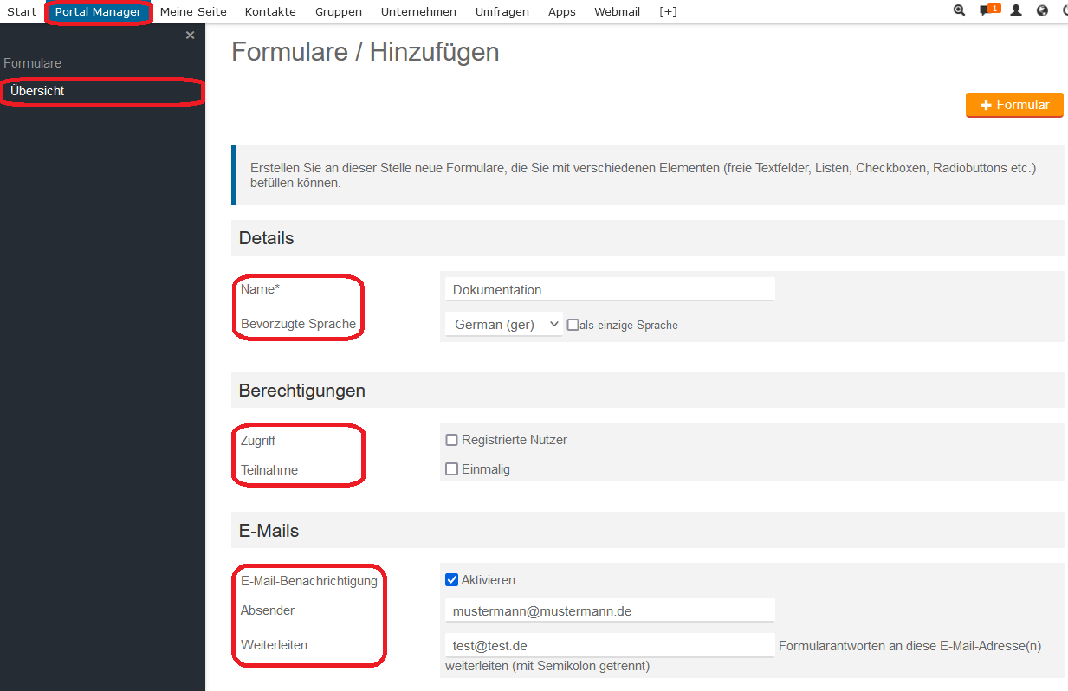
Task: Click the Teilnahme label
Action: [x=269, y=470]
